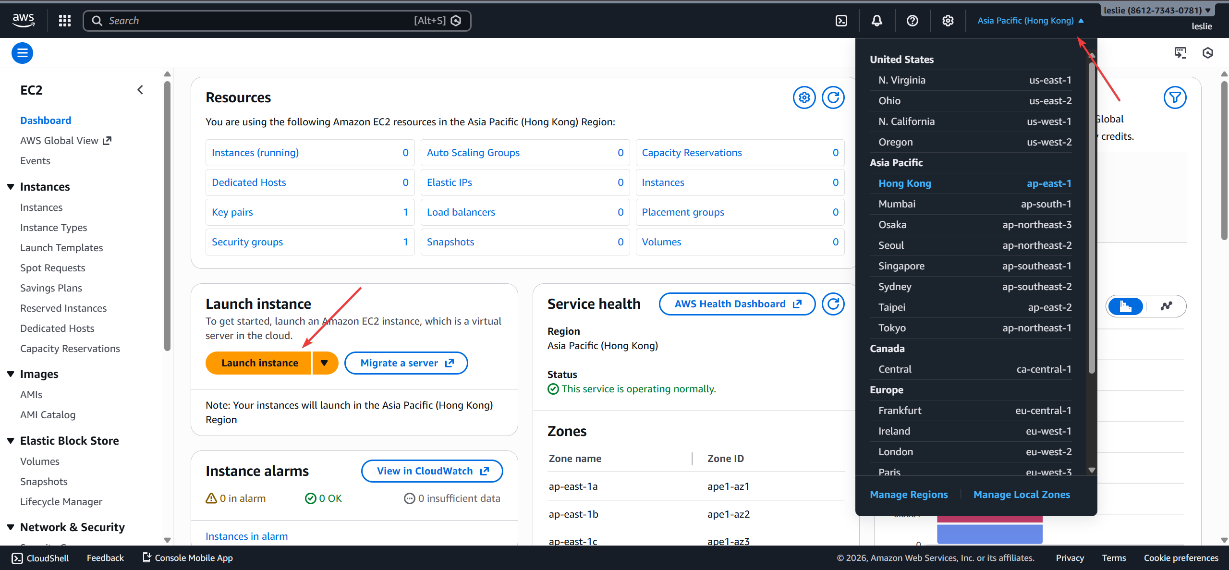Click the filter funnel icon
The image size is (1229, 570).
tap(1175, 98)
